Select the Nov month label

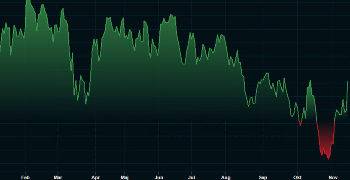point(333,177)
